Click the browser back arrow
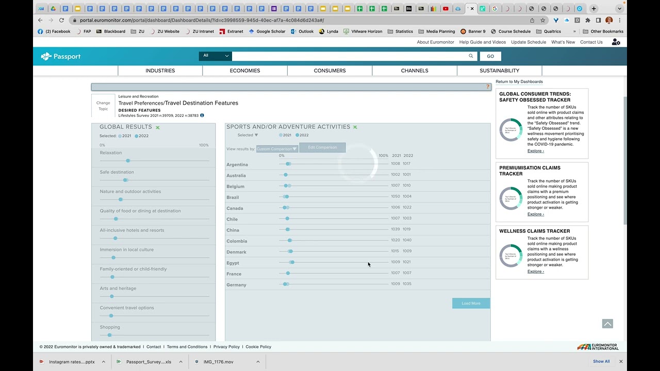Screen dimensions: 660x371 (40, 20)
